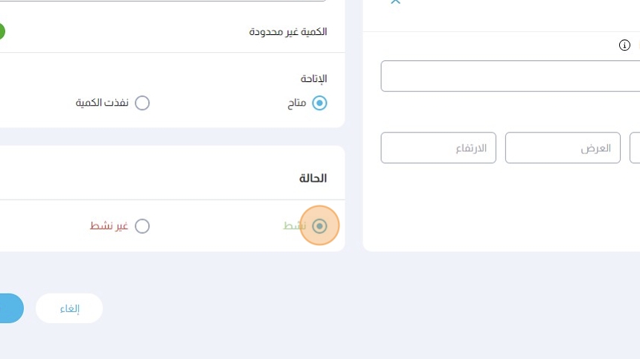640x359 pixels.
Task: Toggle the green الكمية غير محدودة switch
Action: [1, 32]
